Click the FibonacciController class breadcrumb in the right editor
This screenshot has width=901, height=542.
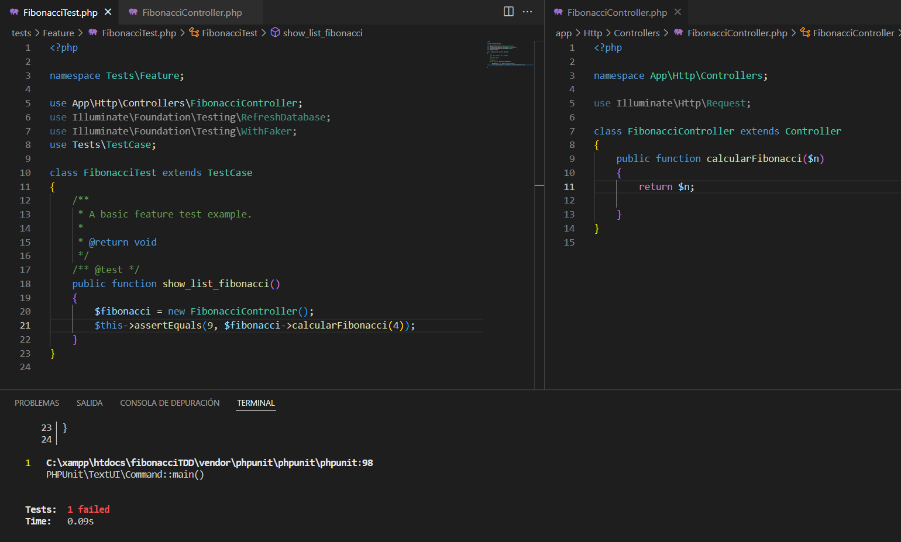click(x=853, y=33)
